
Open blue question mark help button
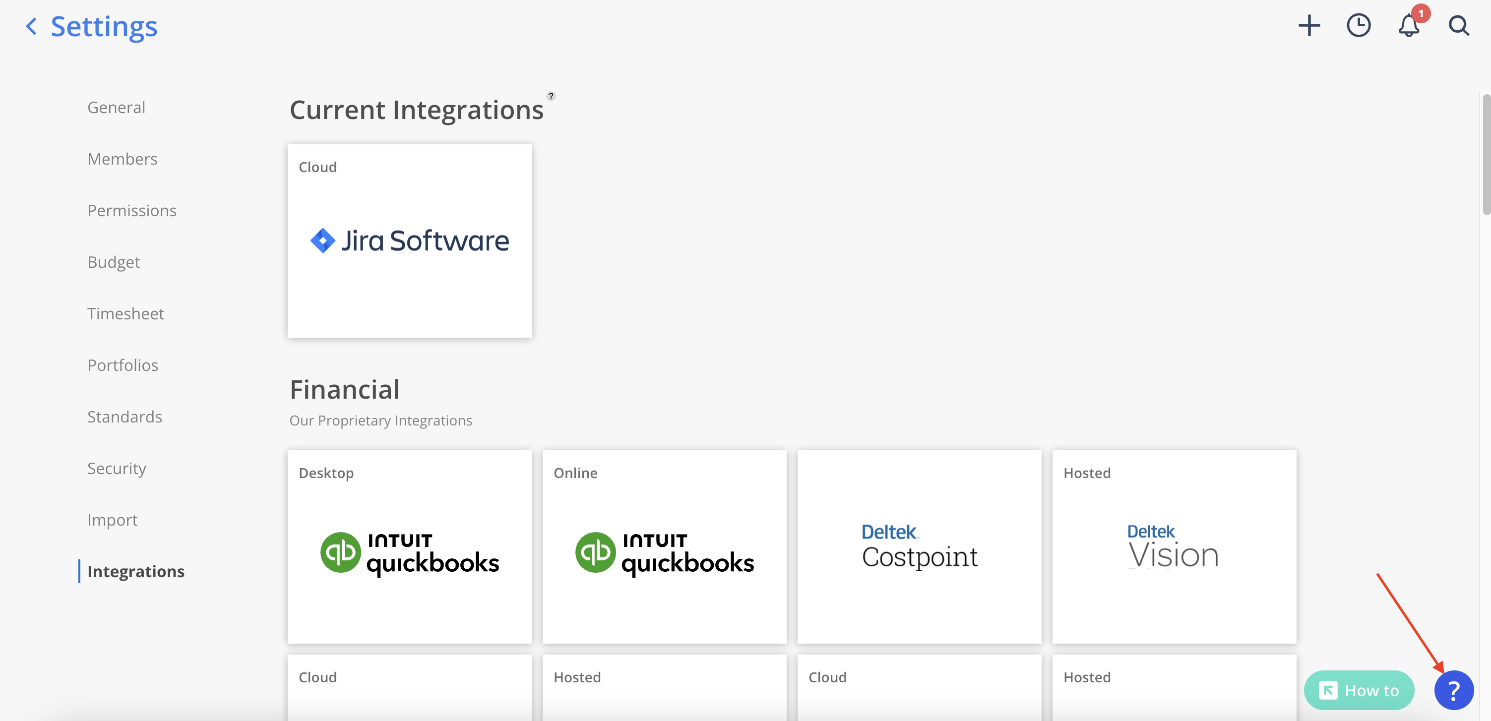tap(1453, 690)
